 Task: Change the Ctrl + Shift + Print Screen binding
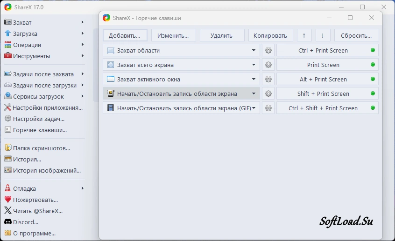click(x=327, y=108)
